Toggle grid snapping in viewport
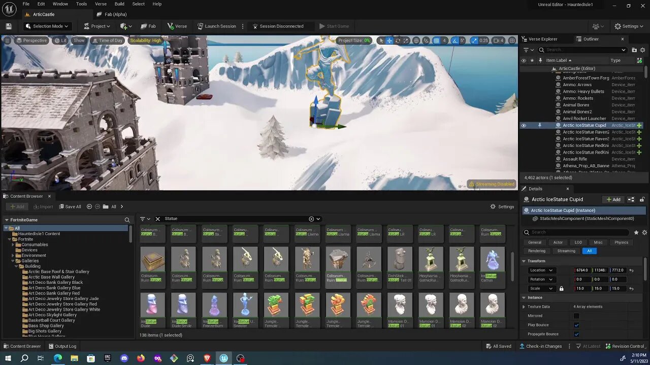The height and width of the screenshot is (365, 650). 436,41
